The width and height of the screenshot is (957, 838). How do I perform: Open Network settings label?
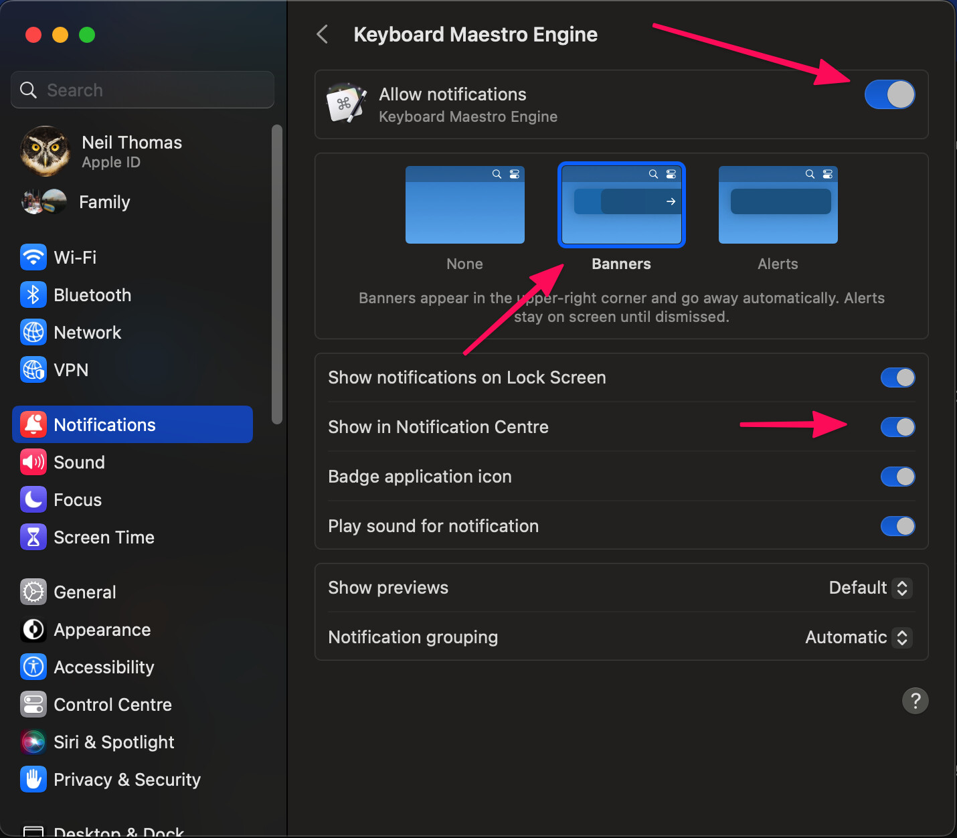(x=88, y=333)
